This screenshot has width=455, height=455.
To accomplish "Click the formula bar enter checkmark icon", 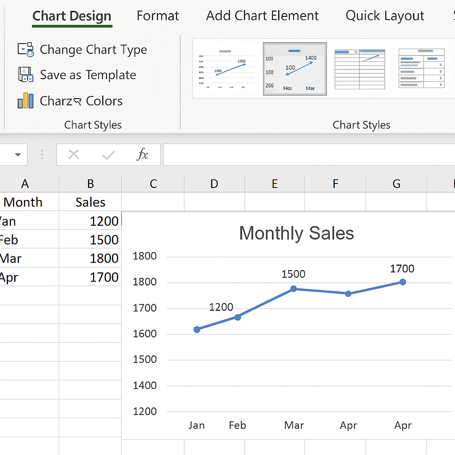I will coord(108,155).
